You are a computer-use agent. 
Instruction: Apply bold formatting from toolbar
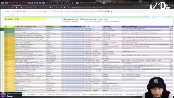click(61, 11)
